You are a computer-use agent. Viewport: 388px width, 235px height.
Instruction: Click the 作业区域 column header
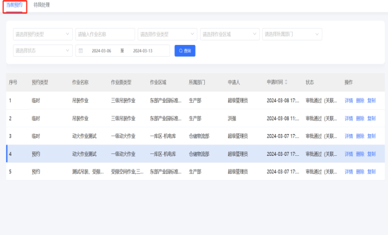(158, 82)
